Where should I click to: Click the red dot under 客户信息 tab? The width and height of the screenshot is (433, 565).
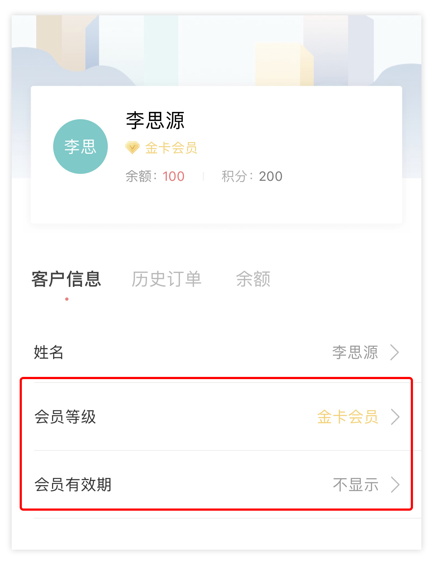[x=67, y=299]
